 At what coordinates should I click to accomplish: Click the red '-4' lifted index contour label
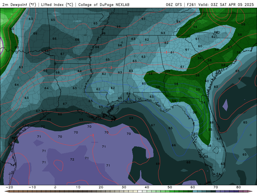[x=141, y=45]
